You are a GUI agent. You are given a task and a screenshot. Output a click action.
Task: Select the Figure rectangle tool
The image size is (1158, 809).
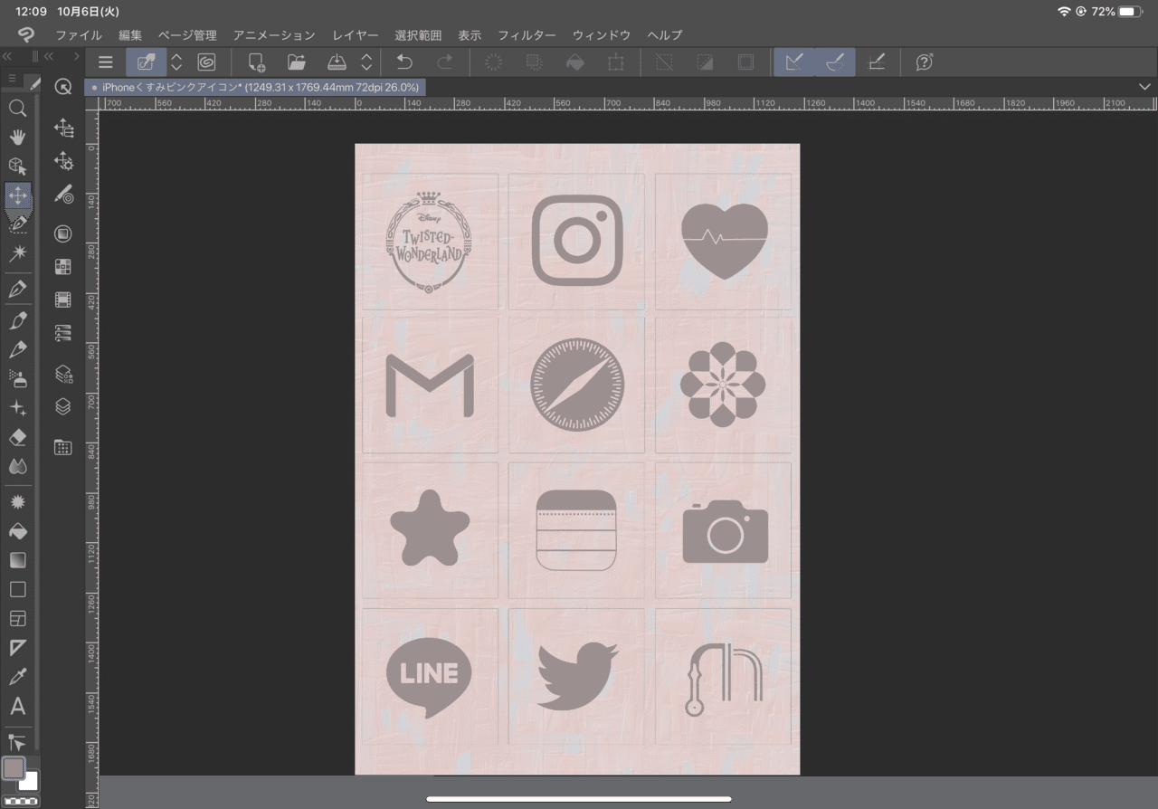coord(17,589)
